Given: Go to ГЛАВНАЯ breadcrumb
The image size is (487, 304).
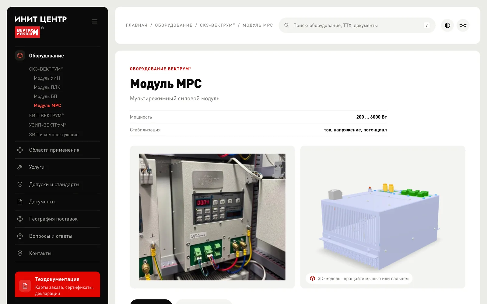Looking at the screenshot, I should click(x=137, y=25).
